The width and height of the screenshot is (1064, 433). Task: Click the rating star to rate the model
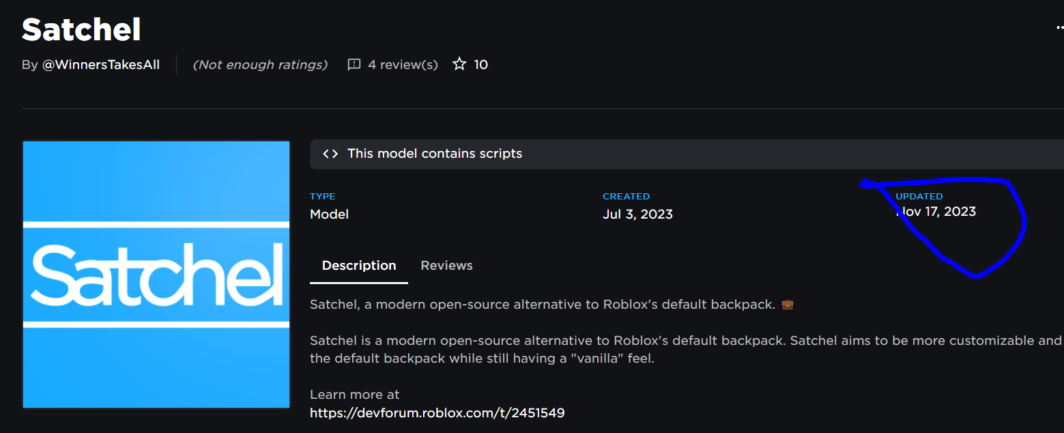459,64
